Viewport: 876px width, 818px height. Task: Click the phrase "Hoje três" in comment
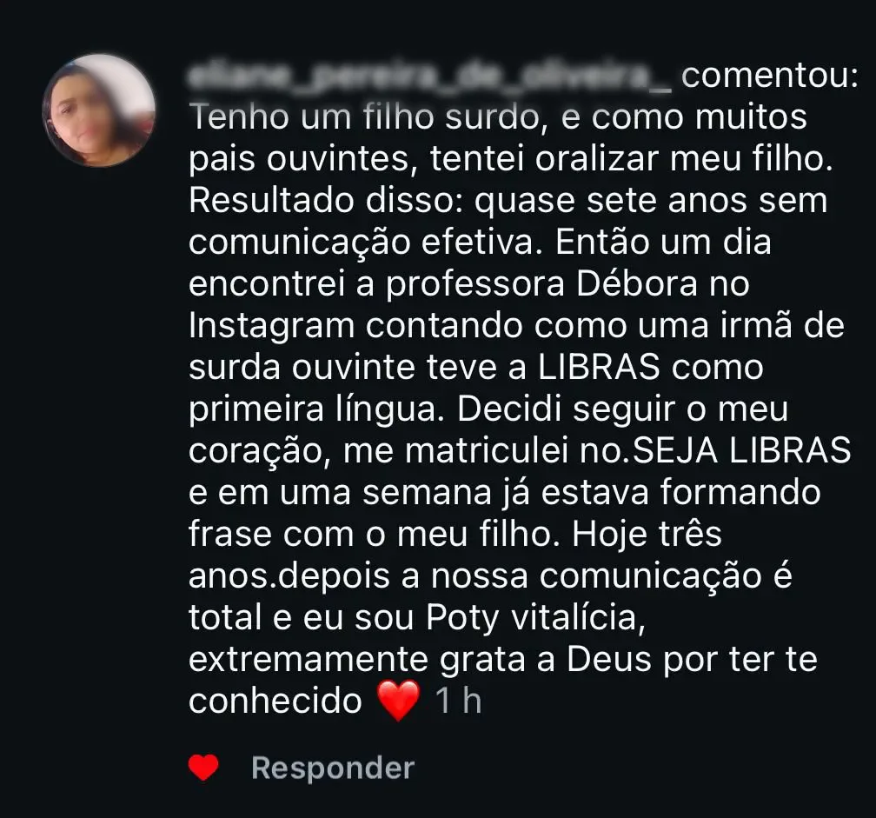(647, 534)
